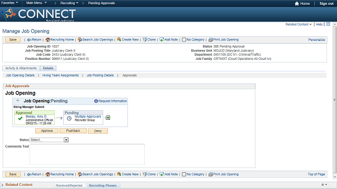The image size is (337, 189).
Task: Click the Clone icon in top toolbar
Action: 145,40
